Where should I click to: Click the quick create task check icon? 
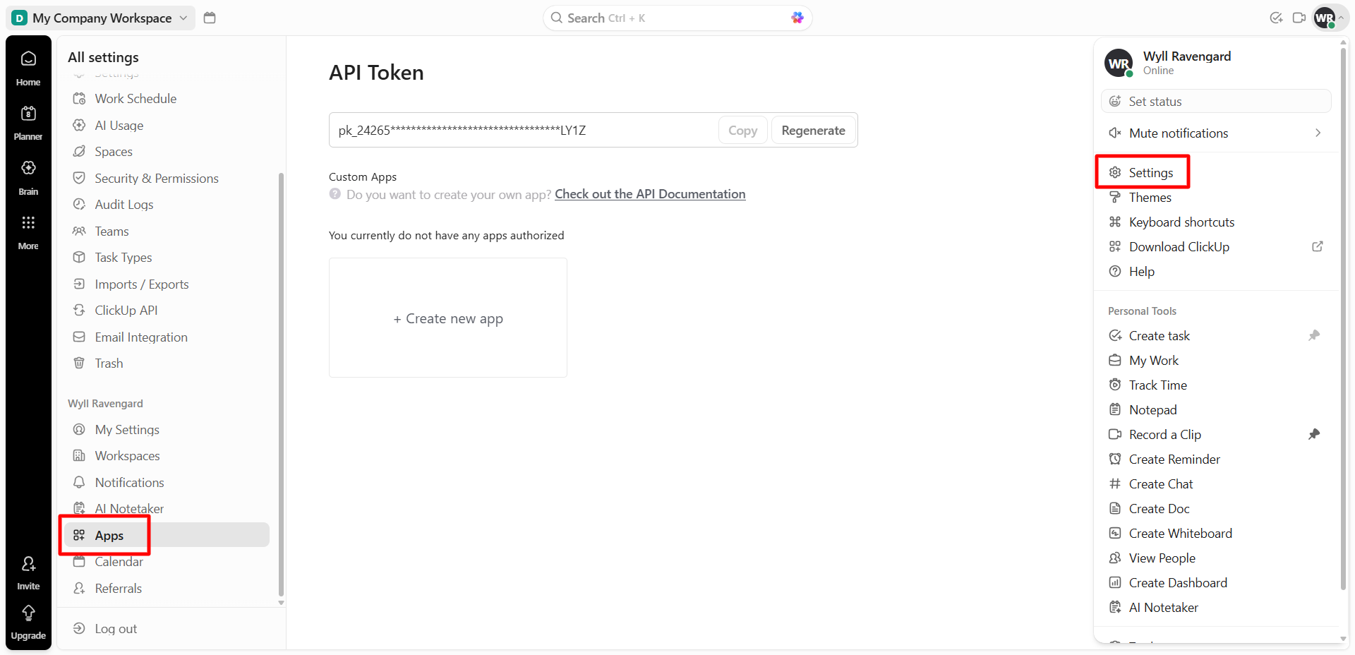click(1276, 18)
